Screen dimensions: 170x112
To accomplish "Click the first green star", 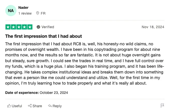I will tap(8, 27).
